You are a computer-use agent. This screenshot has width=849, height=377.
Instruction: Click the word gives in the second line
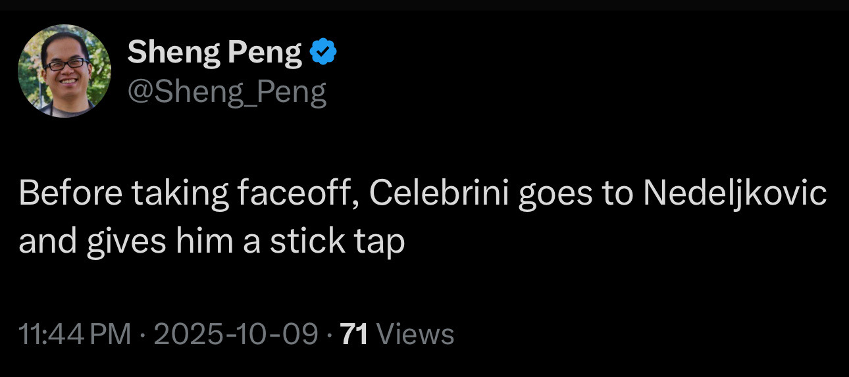coord(131,241)
